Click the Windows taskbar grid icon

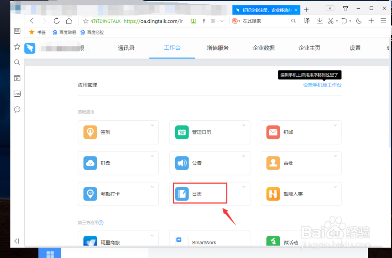point(50,254)
